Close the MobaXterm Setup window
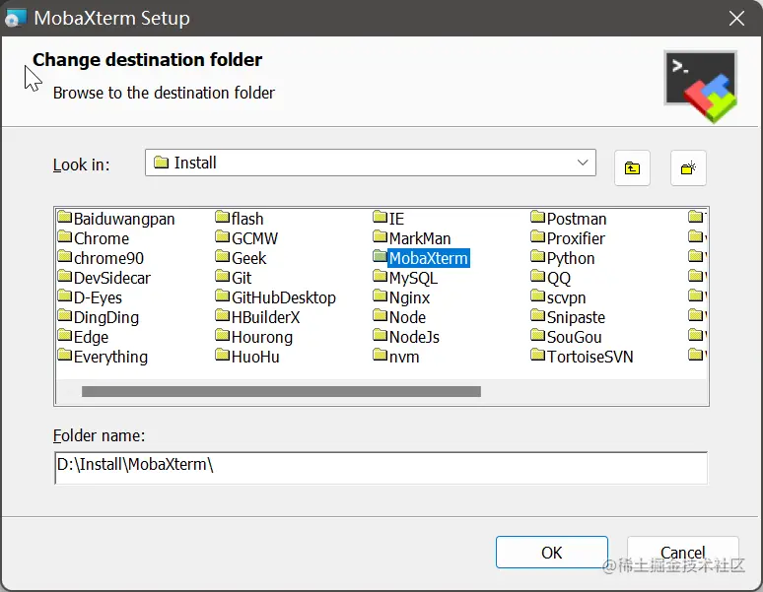Screen dimensions: 763x592 click(736, 19)
